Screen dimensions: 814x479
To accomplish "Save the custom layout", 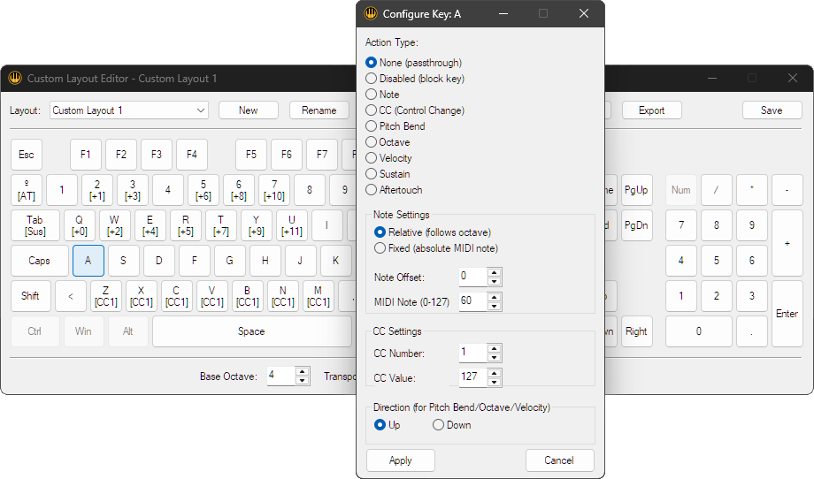I will tap(771, 110).
